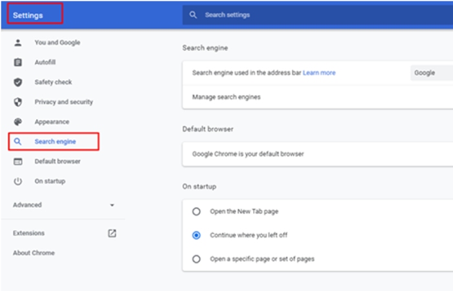This screenshot has height=291, width=453.
Task: Open Safety check section in the sidebar
Action: (x=54, y=82)
